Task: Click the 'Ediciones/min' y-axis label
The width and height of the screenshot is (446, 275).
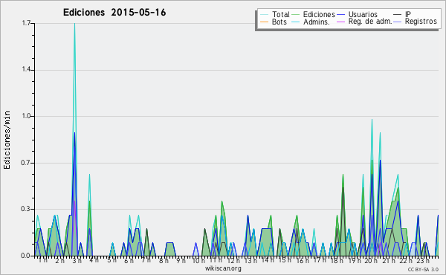Action: [7, 140]
